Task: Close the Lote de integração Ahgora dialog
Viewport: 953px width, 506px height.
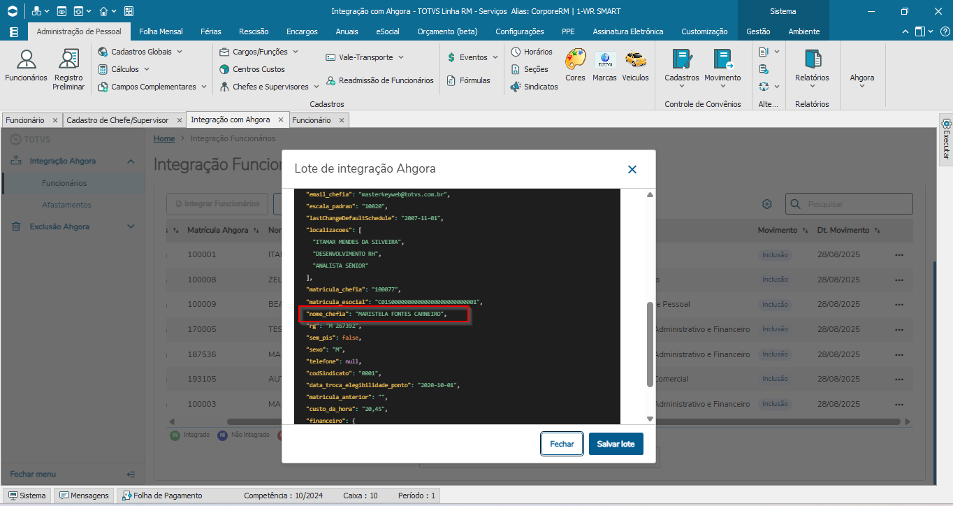Action: [x=632, y=169]
